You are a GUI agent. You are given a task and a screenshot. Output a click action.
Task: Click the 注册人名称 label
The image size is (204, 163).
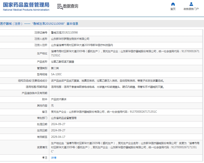pos(41,39)
